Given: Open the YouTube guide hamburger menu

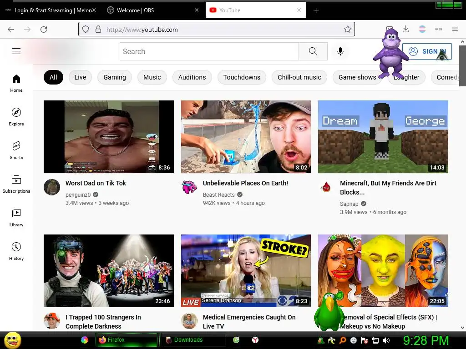Looking at the screenshot, I should 16,51.
